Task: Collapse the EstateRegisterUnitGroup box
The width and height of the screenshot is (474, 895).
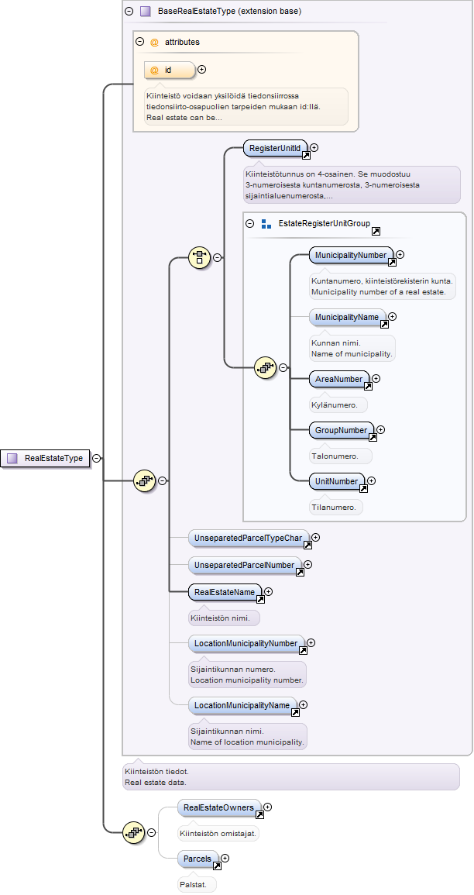Action: pos(250,224)
